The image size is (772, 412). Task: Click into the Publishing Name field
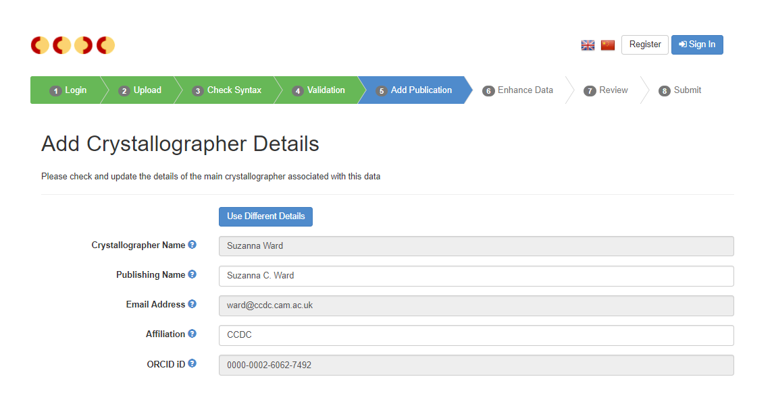tap(475, 276)
